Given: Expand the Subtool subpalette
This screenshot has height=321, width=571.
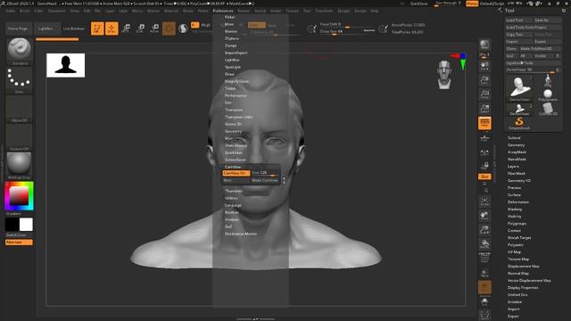Looking at the screenshot, I should click(514, 138).
